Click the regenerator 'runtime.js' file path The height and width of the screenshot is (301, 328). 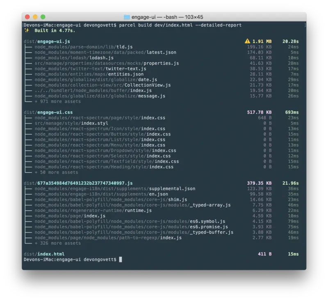(x=93, y=210)
